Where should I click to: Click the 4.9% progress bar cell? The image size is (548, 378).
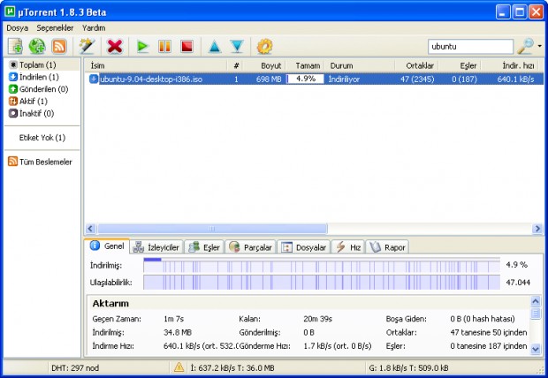coord(306,79)
